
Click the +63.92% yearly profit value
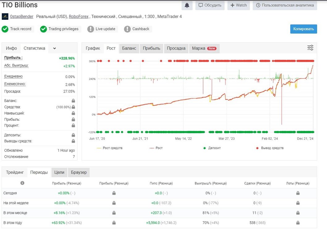click(58, 223)
